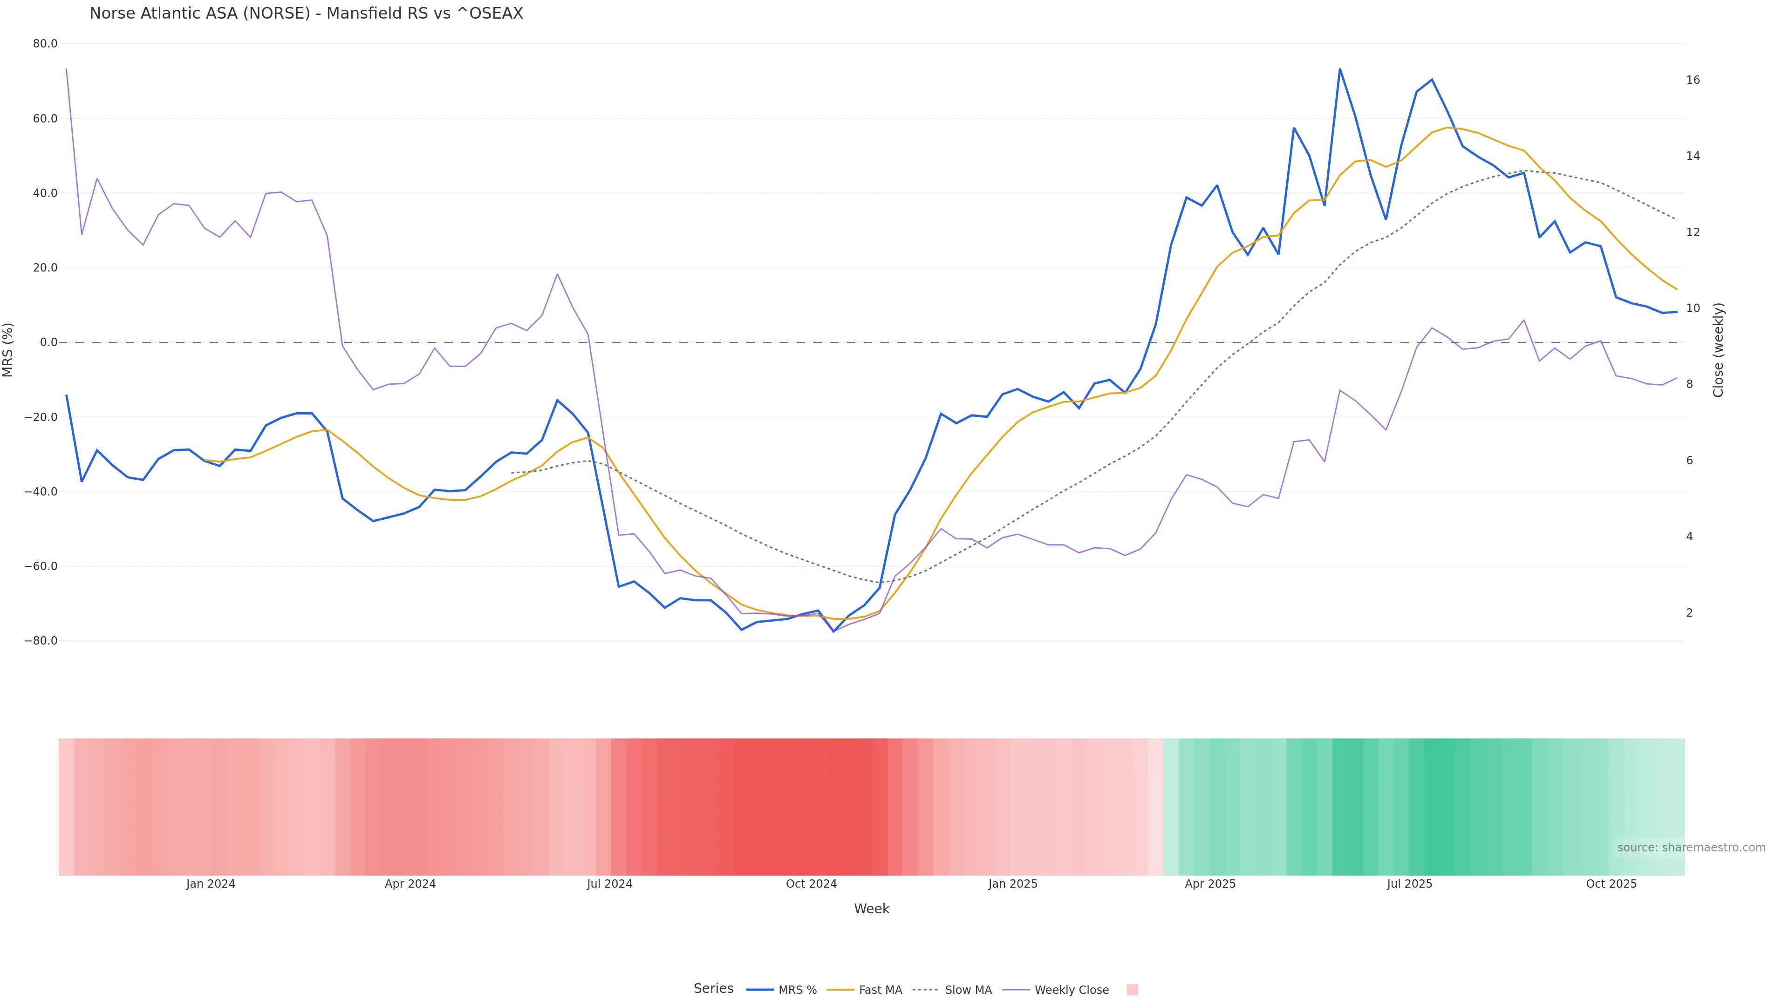Screen dimensions: 1789x1006
Task: Click the '16' tick on the Close axis
Action: [x=1693, y=80]
